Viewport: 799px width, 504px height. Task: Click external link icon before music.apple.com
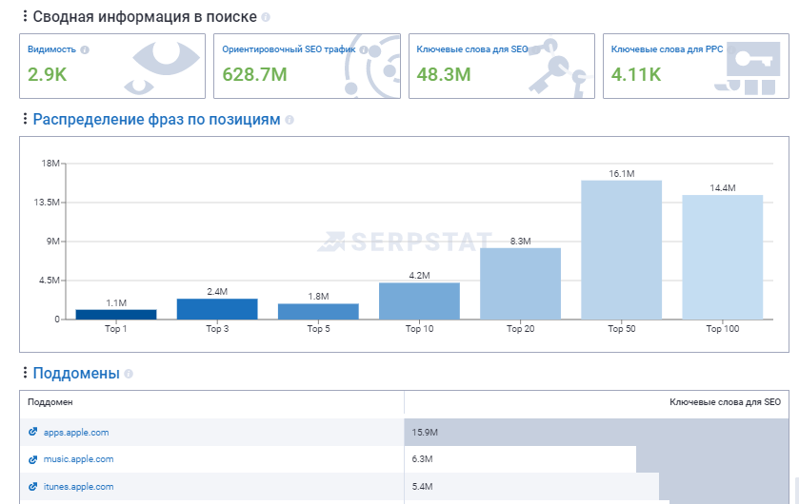tap(33, 459)
